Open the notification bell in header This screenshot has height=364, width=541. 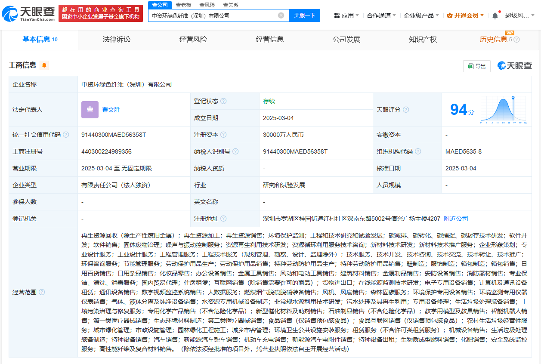495,15
